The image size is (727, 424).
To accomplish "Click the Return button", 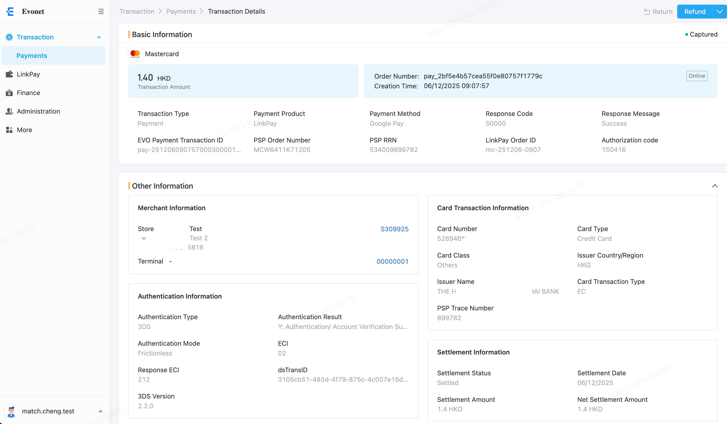I will coord(658,12).
